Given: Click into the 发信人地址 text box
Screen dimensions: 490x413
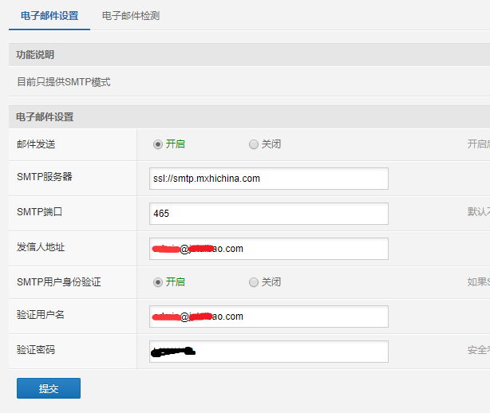Looking at the screenshot, I should [x=268, y=249].
